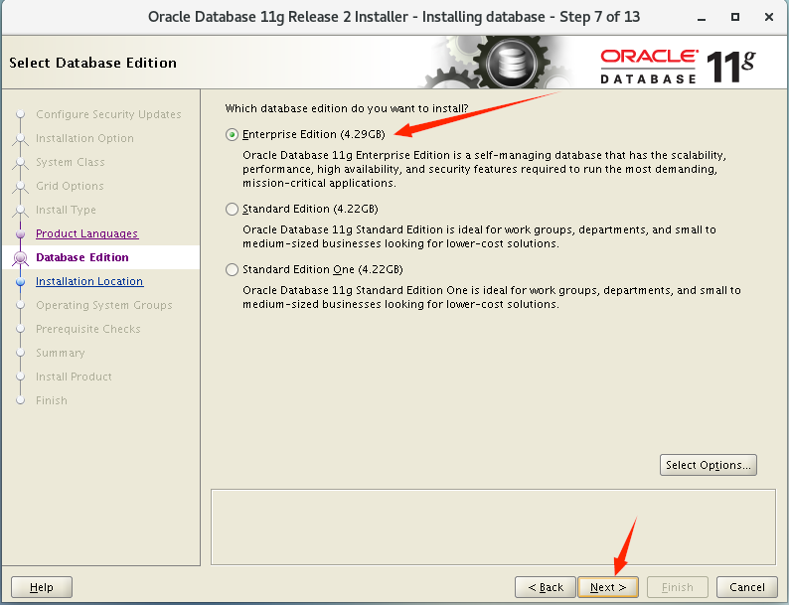Image resolution: width=789 pixels, height=605 pixels.
Task: Go back with the Back button
Action: click(x=546, y=587)
